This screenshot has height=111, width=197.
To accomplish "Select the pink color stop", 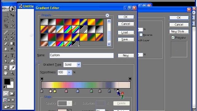I will 66,91.
